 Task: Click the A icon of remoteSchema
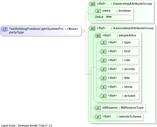pyautogui.click(x=98, y=117)
